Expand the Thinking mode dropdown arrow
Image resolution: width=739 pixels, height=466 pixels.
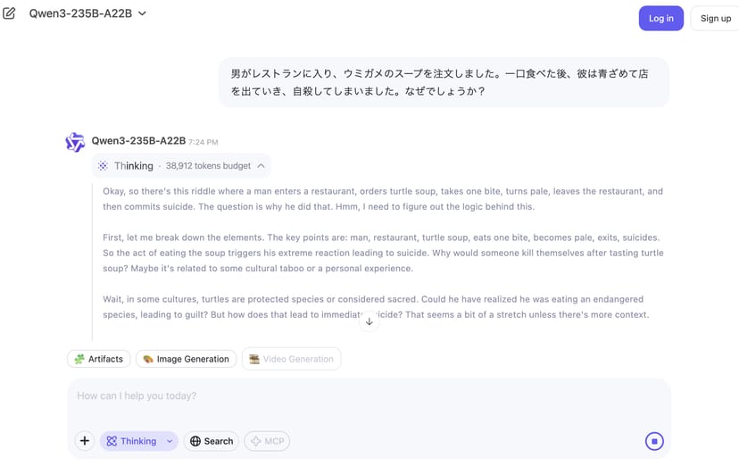170,441
